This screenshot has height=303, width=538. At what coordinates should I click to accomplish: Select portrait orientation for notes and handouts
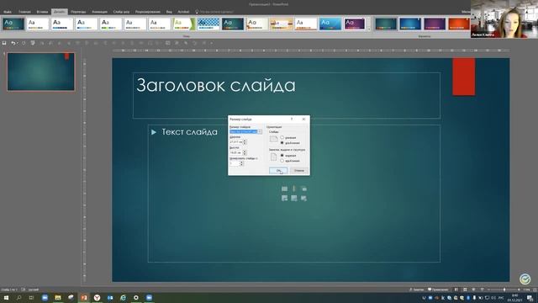282,156
